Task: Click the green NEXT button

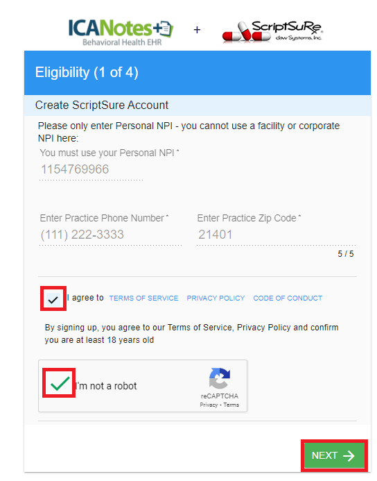Action: 335,455
